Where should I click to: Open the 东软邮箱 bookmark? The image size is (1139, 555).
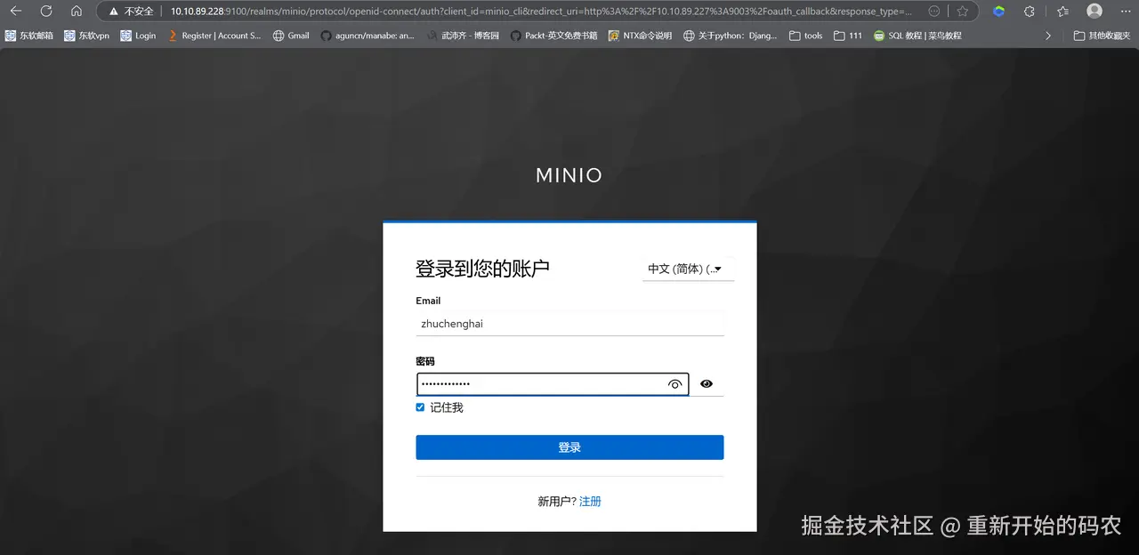[x=28, y=36]
